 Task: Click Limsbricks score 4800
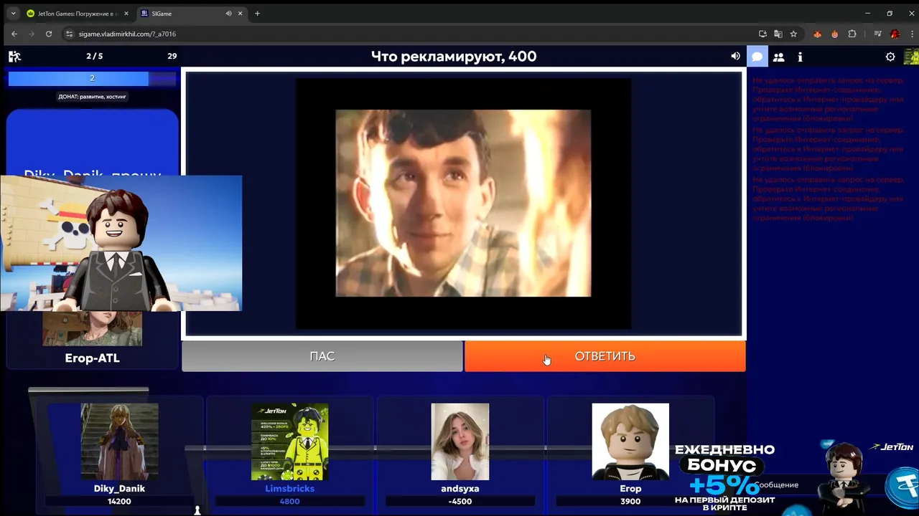pyautogui.click(x=289, y=501)
